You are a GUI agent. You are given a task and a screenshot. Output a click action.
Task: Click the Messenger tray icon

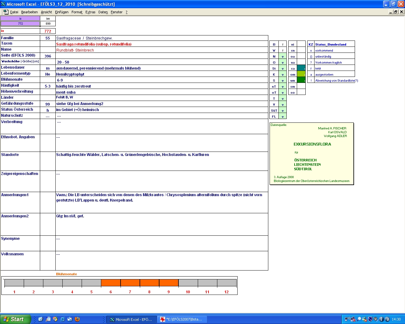364,319
